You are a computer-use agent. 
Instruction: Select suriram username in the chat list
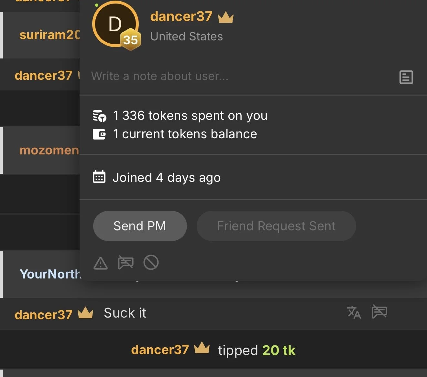pyautogui.click(x=49, y=35)
